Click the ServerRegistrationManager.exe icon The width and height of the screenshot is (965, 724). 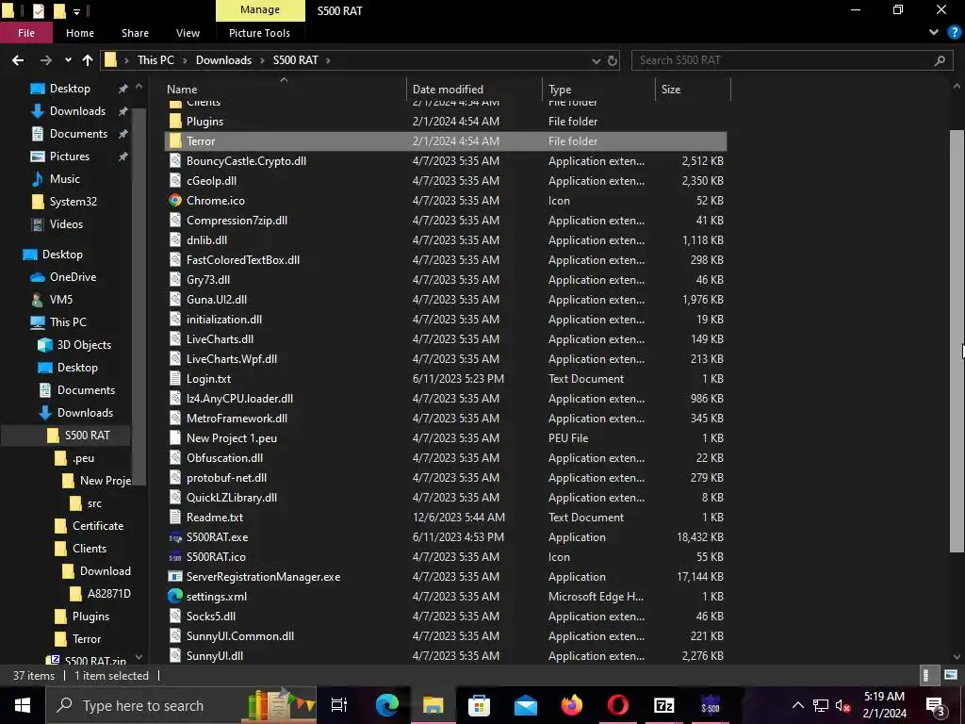[x=175, y=577]
